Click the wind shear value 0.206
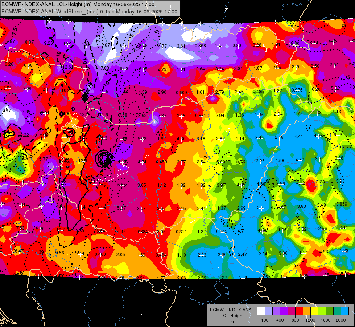 tap(238, 45)
